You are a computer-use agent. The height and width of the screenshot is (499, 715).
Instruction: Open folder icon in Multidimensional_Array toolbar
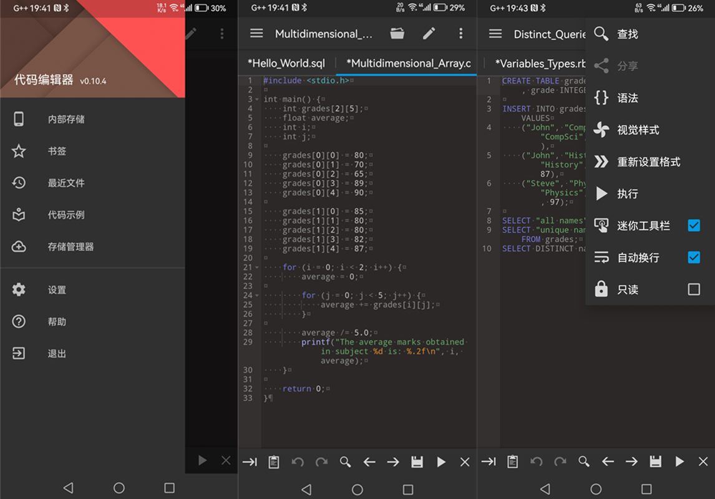(397, 34)
